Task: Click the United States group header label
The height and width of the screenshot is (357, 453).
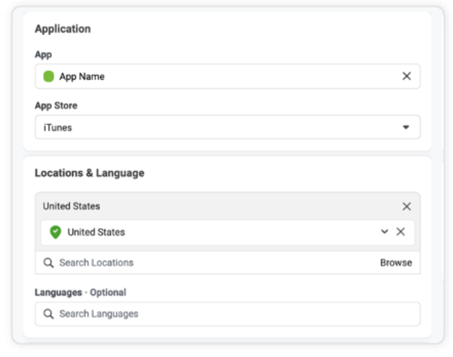Action: tap(71, 207)
